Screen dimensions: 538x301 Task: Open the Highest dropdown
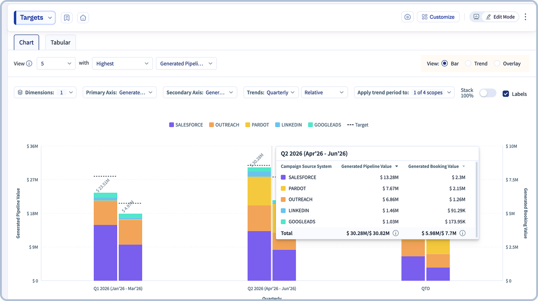coord(122,64)
